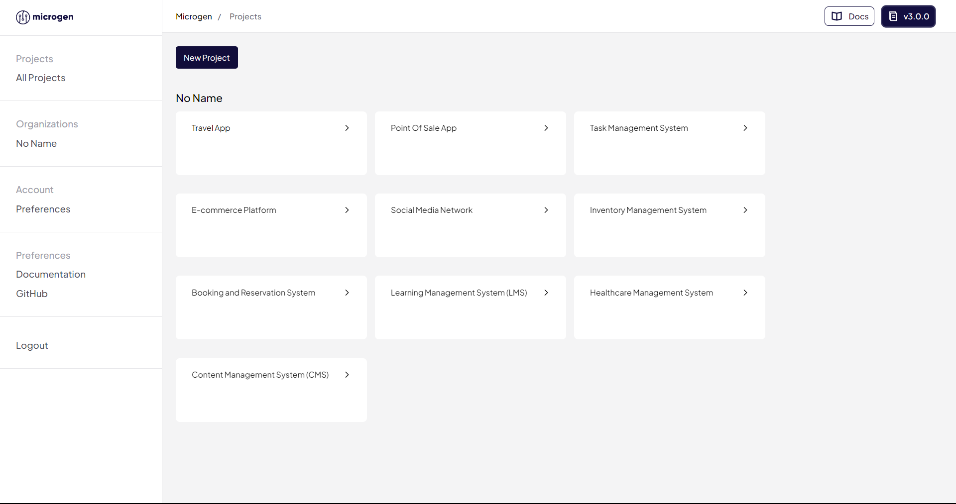956x504 pixels.
Task: Click Microgen breadcrumb link
Action: (194, 16)
